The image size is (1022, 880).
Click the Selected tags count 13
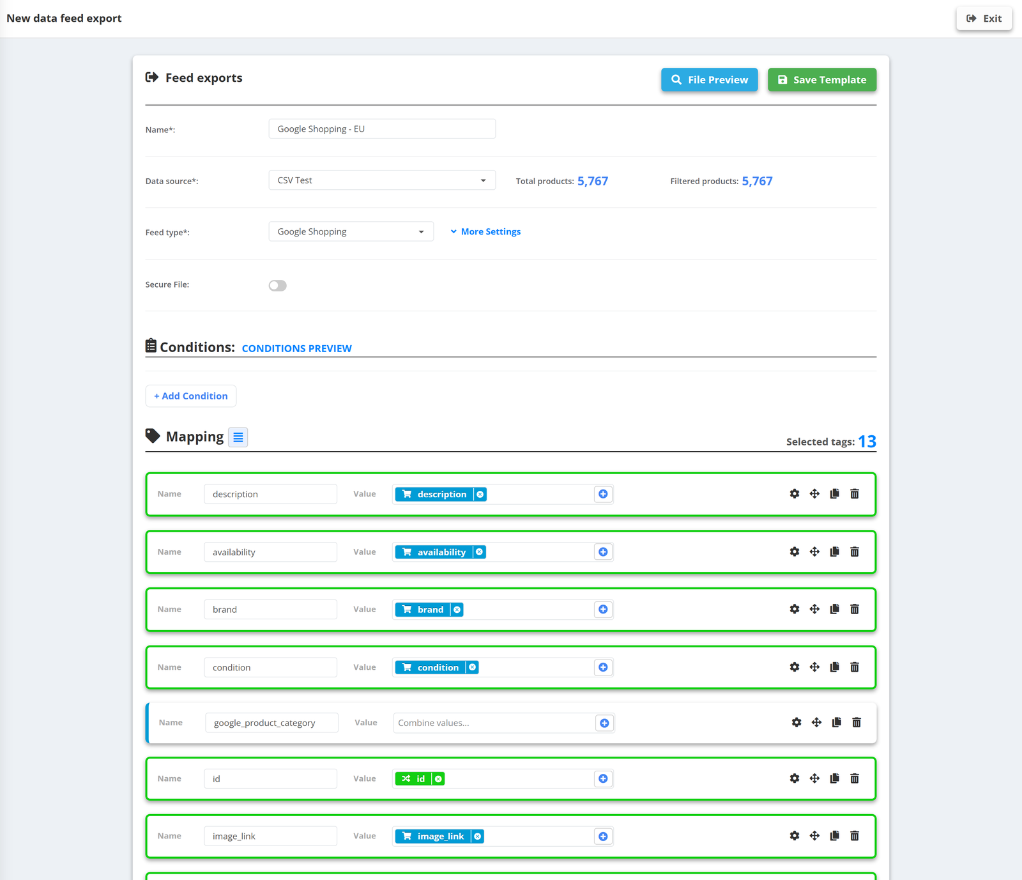867,442
